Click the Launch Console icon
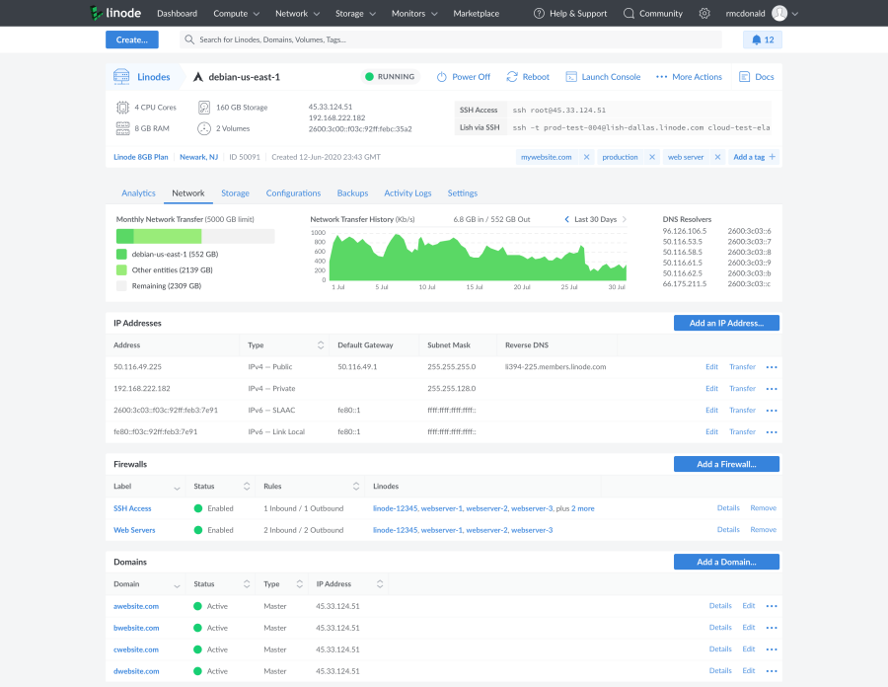This screenshot has width=888, height=687. (x=571, y=76)
